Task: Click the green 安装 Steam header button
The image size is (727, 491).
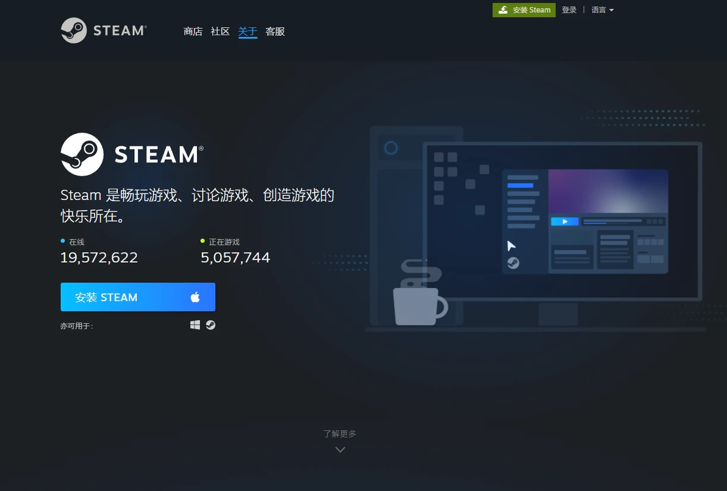Action: click(524, 10)
